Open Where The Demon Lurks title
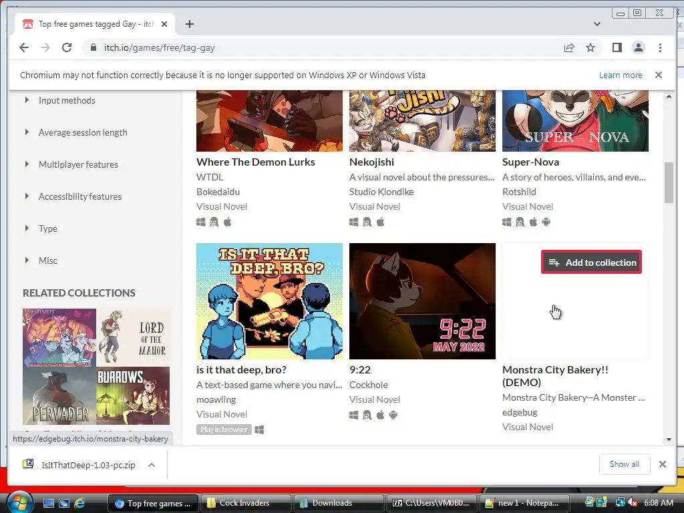 pos(256,162)
